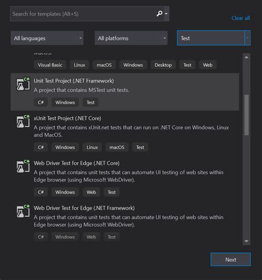
Task: Click the Clear all link
Action: [x=240, y=18]
